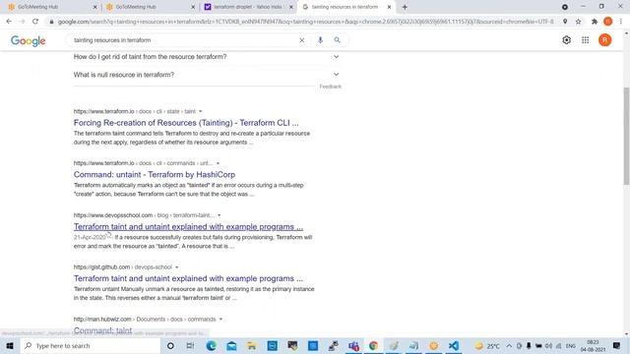Switch to Chrome in taskbar

[x=373, y=345]
